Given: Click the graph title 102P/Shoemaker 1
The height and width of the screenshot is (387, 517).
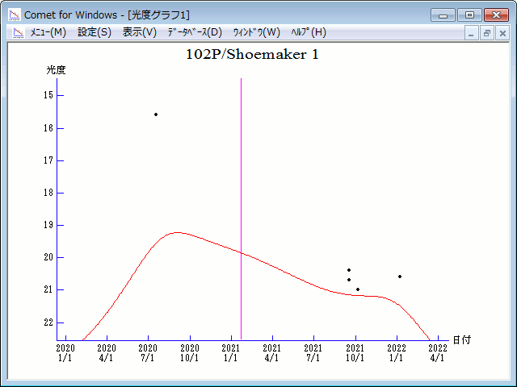Looking at the screenshot, I should click(258, 55).
